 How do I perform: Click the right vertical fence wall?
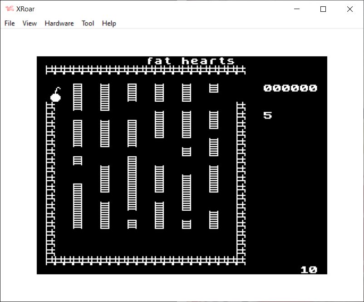pyautogui.click(x=241, y=182)
